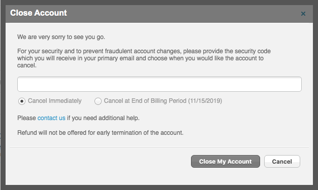Dismiss the dialog with the X icon

coord(303,14)
